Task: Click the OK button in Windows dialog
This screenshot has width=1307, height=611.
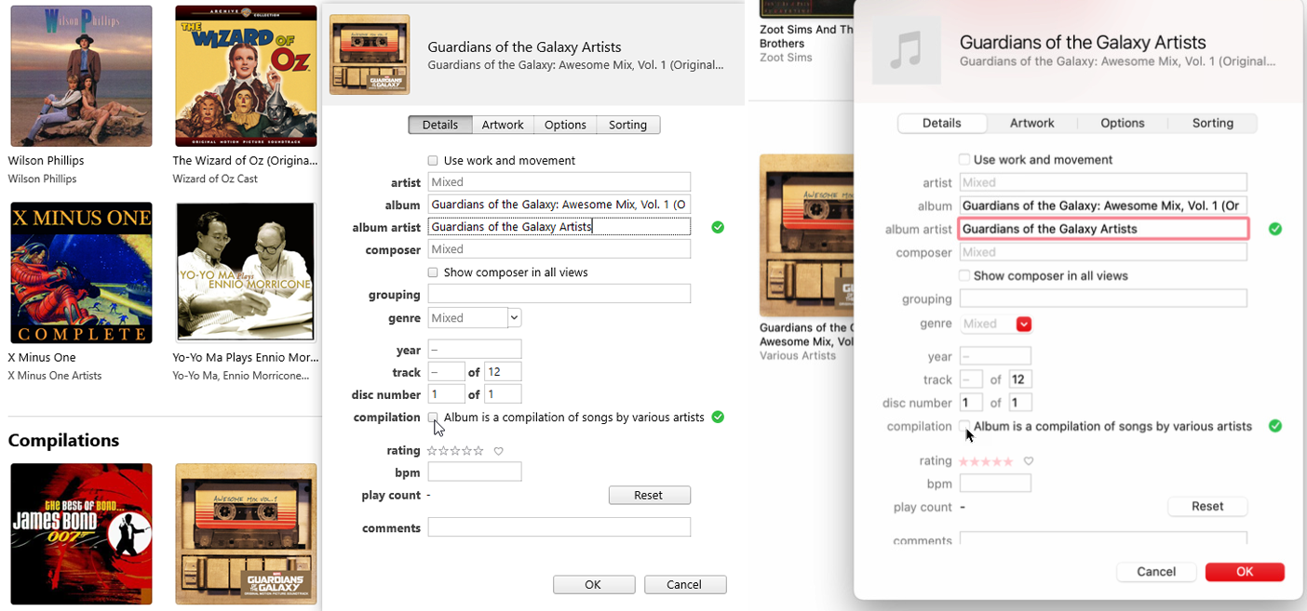Action: [x=593, y=585]
